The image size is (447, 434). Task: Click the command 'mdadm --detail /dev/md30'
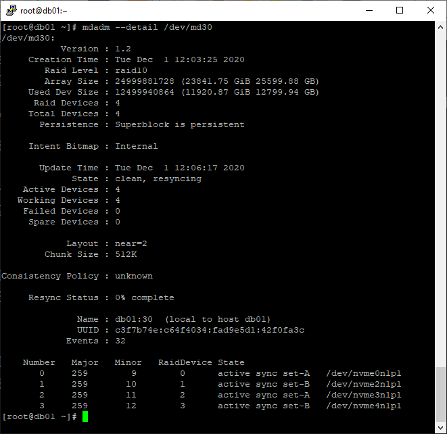pos(147,27)
